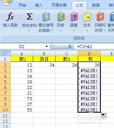Switch to the 开始 (Home) tab
Screen dimensions: 114x128
[x=22, y=5]
